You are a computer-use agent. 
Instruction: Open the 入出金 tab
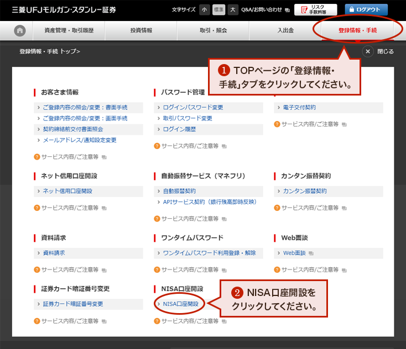tap(285, 30)
